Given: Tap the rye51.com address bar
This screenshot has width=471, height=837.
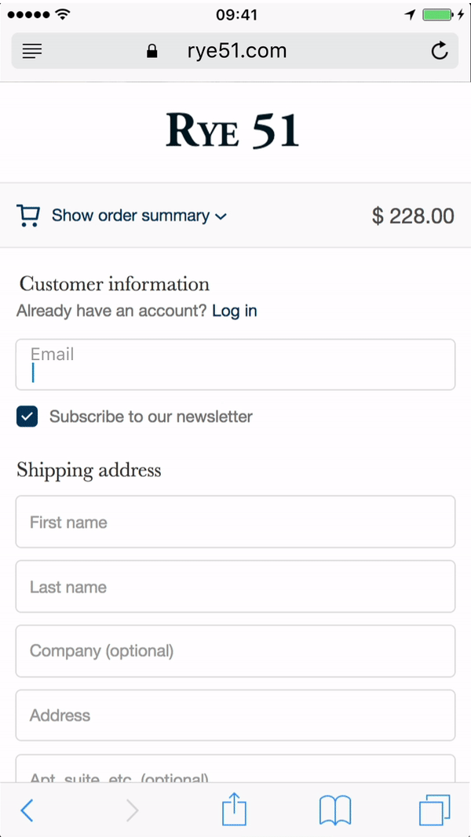Looking at the screenshot, I should coord(235,52).
